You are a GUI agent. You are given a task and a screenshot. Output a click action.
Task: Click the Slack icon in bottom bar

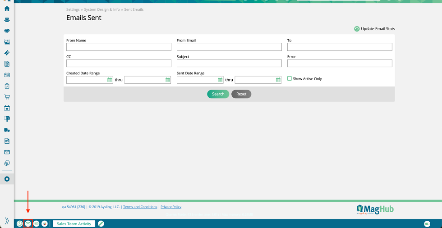click(x=45, y=223)
